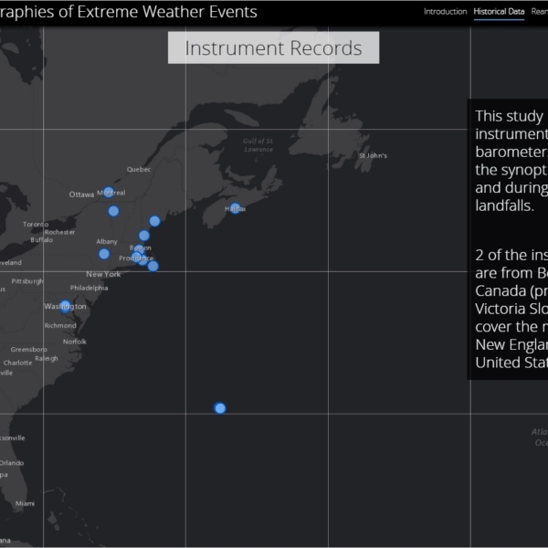Image resolution: width=548 pixels, height=548 pixels.
Task: Open the partially visible Rean... tab
Action: (x=539, y=12)
